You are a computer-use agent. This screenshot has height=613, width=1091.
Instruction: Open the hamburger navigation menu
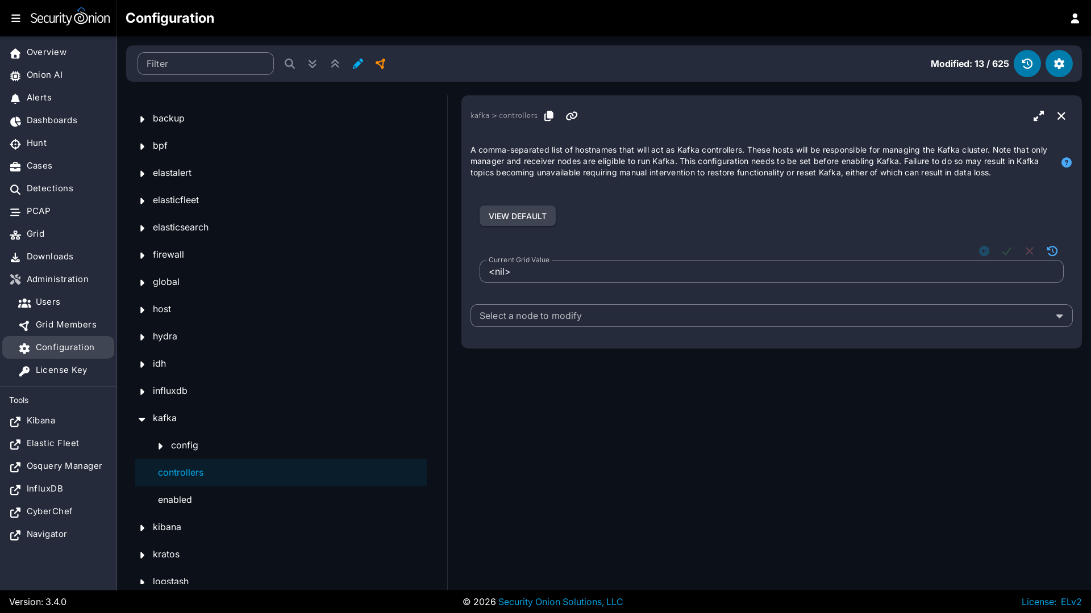tap(16, 18)
